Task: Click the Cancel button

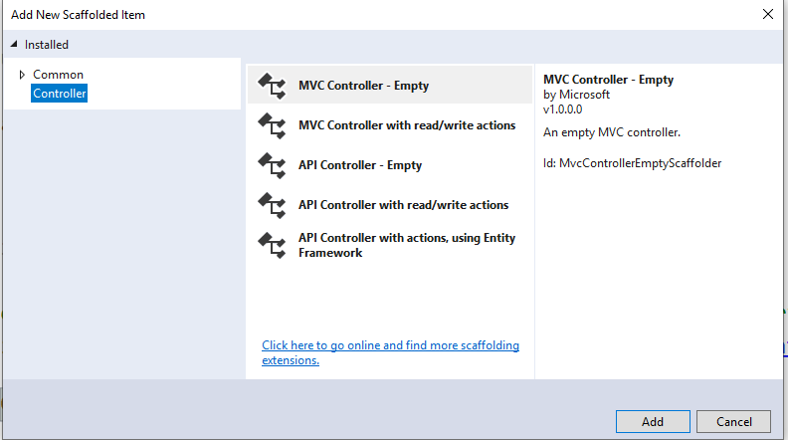Action: point(733,421)
